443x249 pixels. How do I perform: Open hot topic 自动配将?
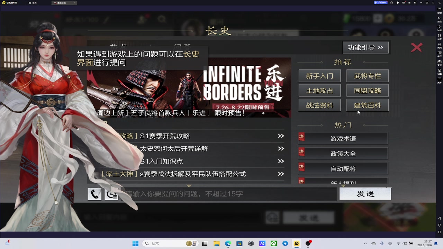[343, 169]
